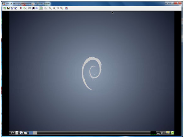
Task: Toggle the Ctrl key lock
Action: 37,8
